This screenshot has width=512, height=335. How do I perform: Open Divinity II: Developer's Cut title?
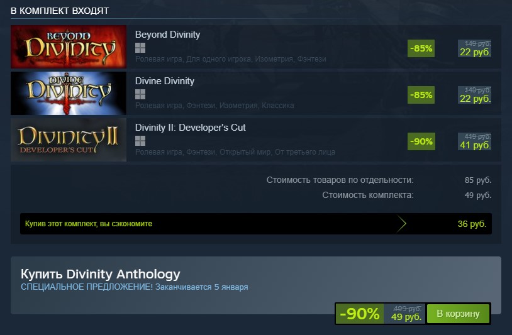[x=191, y=128]
